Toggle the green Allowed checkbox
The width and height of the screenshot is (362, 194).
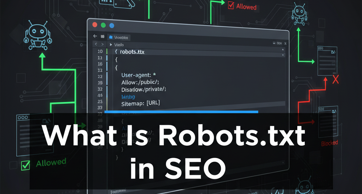(25, 165)
